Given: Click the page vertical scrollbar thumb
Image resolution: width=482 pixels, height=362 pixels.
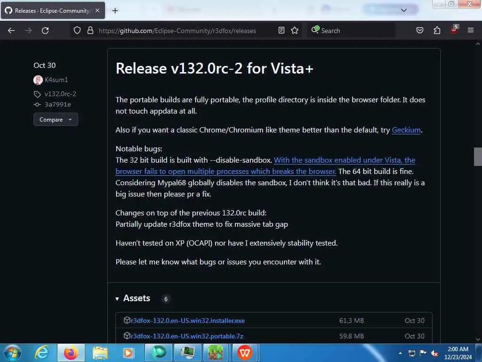Looking at the screenshot, I should [478, 156].
